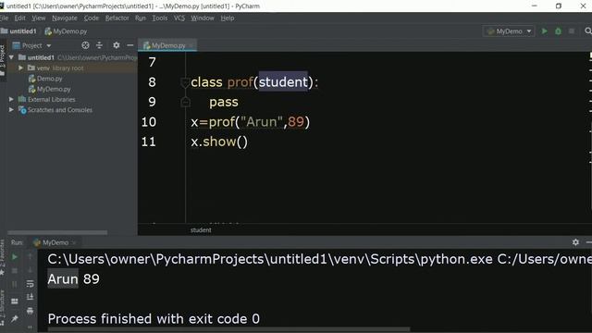
Task: Select Demo.py in project tree
Action: click(x=49, y=79)
